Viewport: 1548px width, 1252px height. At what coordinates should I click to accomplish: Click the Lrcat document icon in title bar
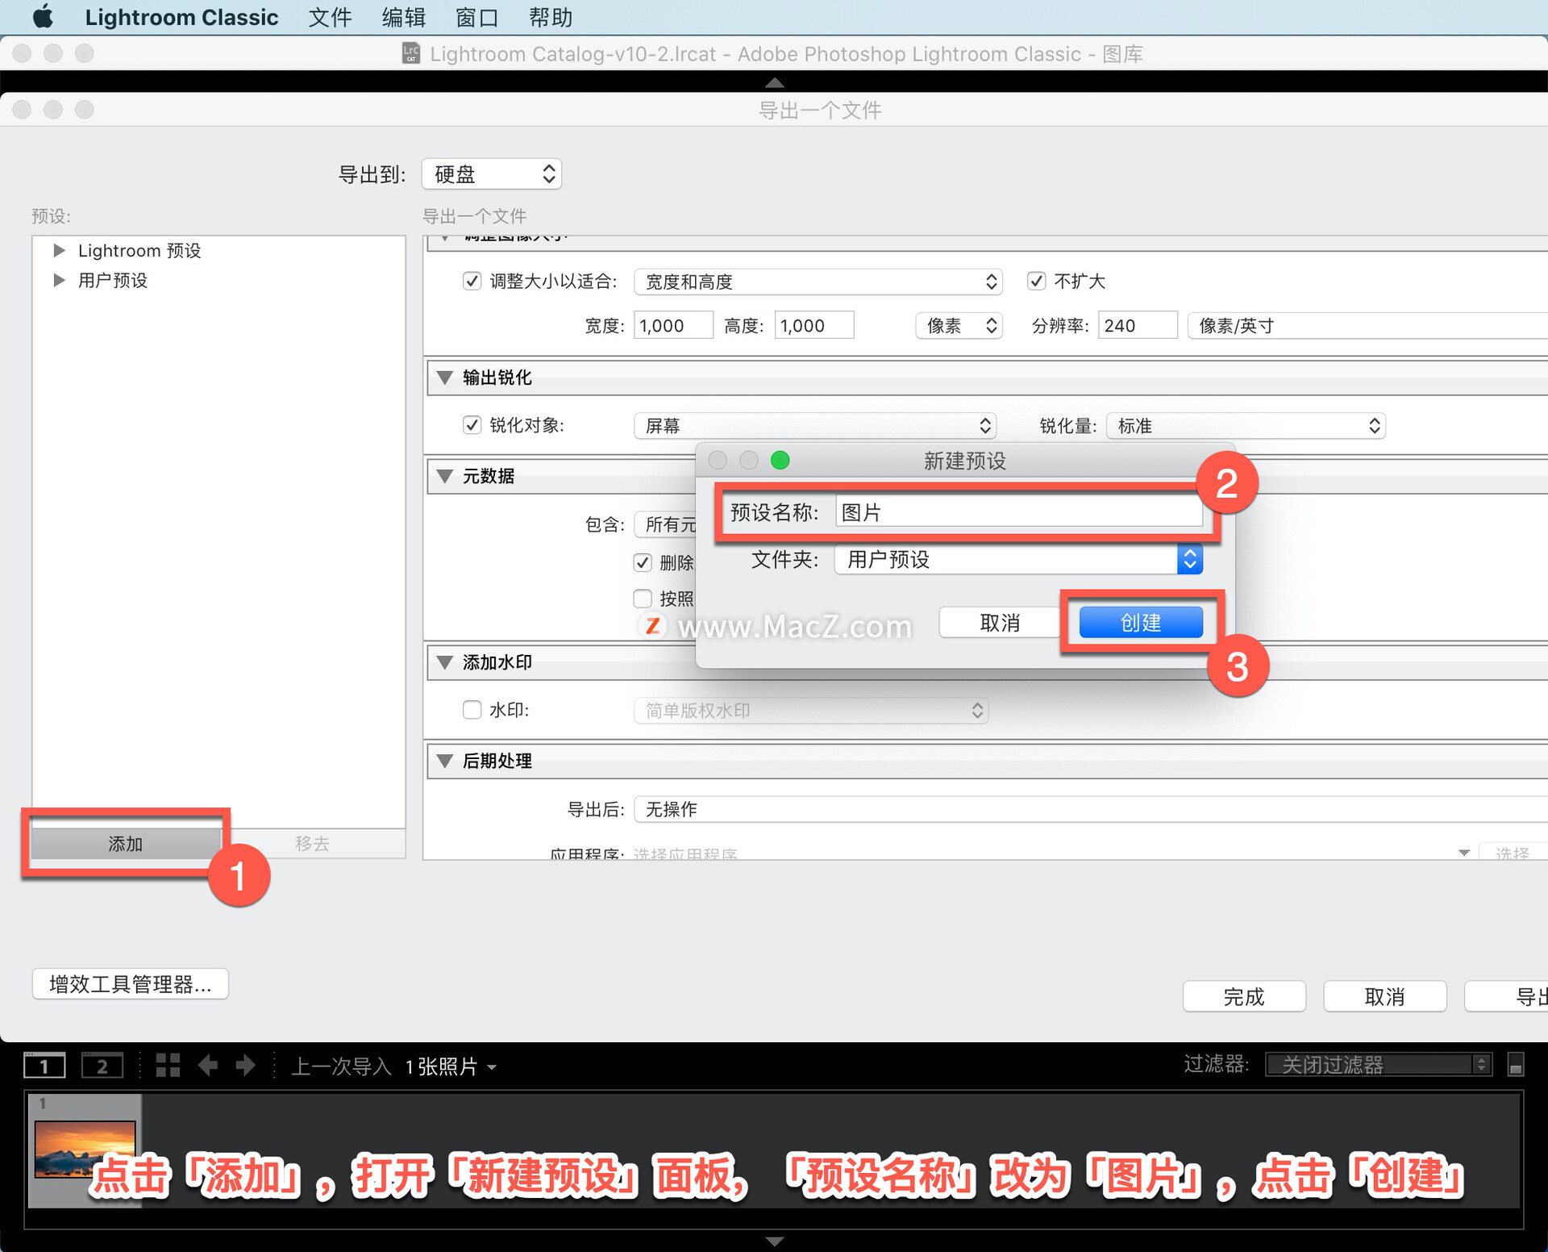pyautogui.click(x=411, y=53)
